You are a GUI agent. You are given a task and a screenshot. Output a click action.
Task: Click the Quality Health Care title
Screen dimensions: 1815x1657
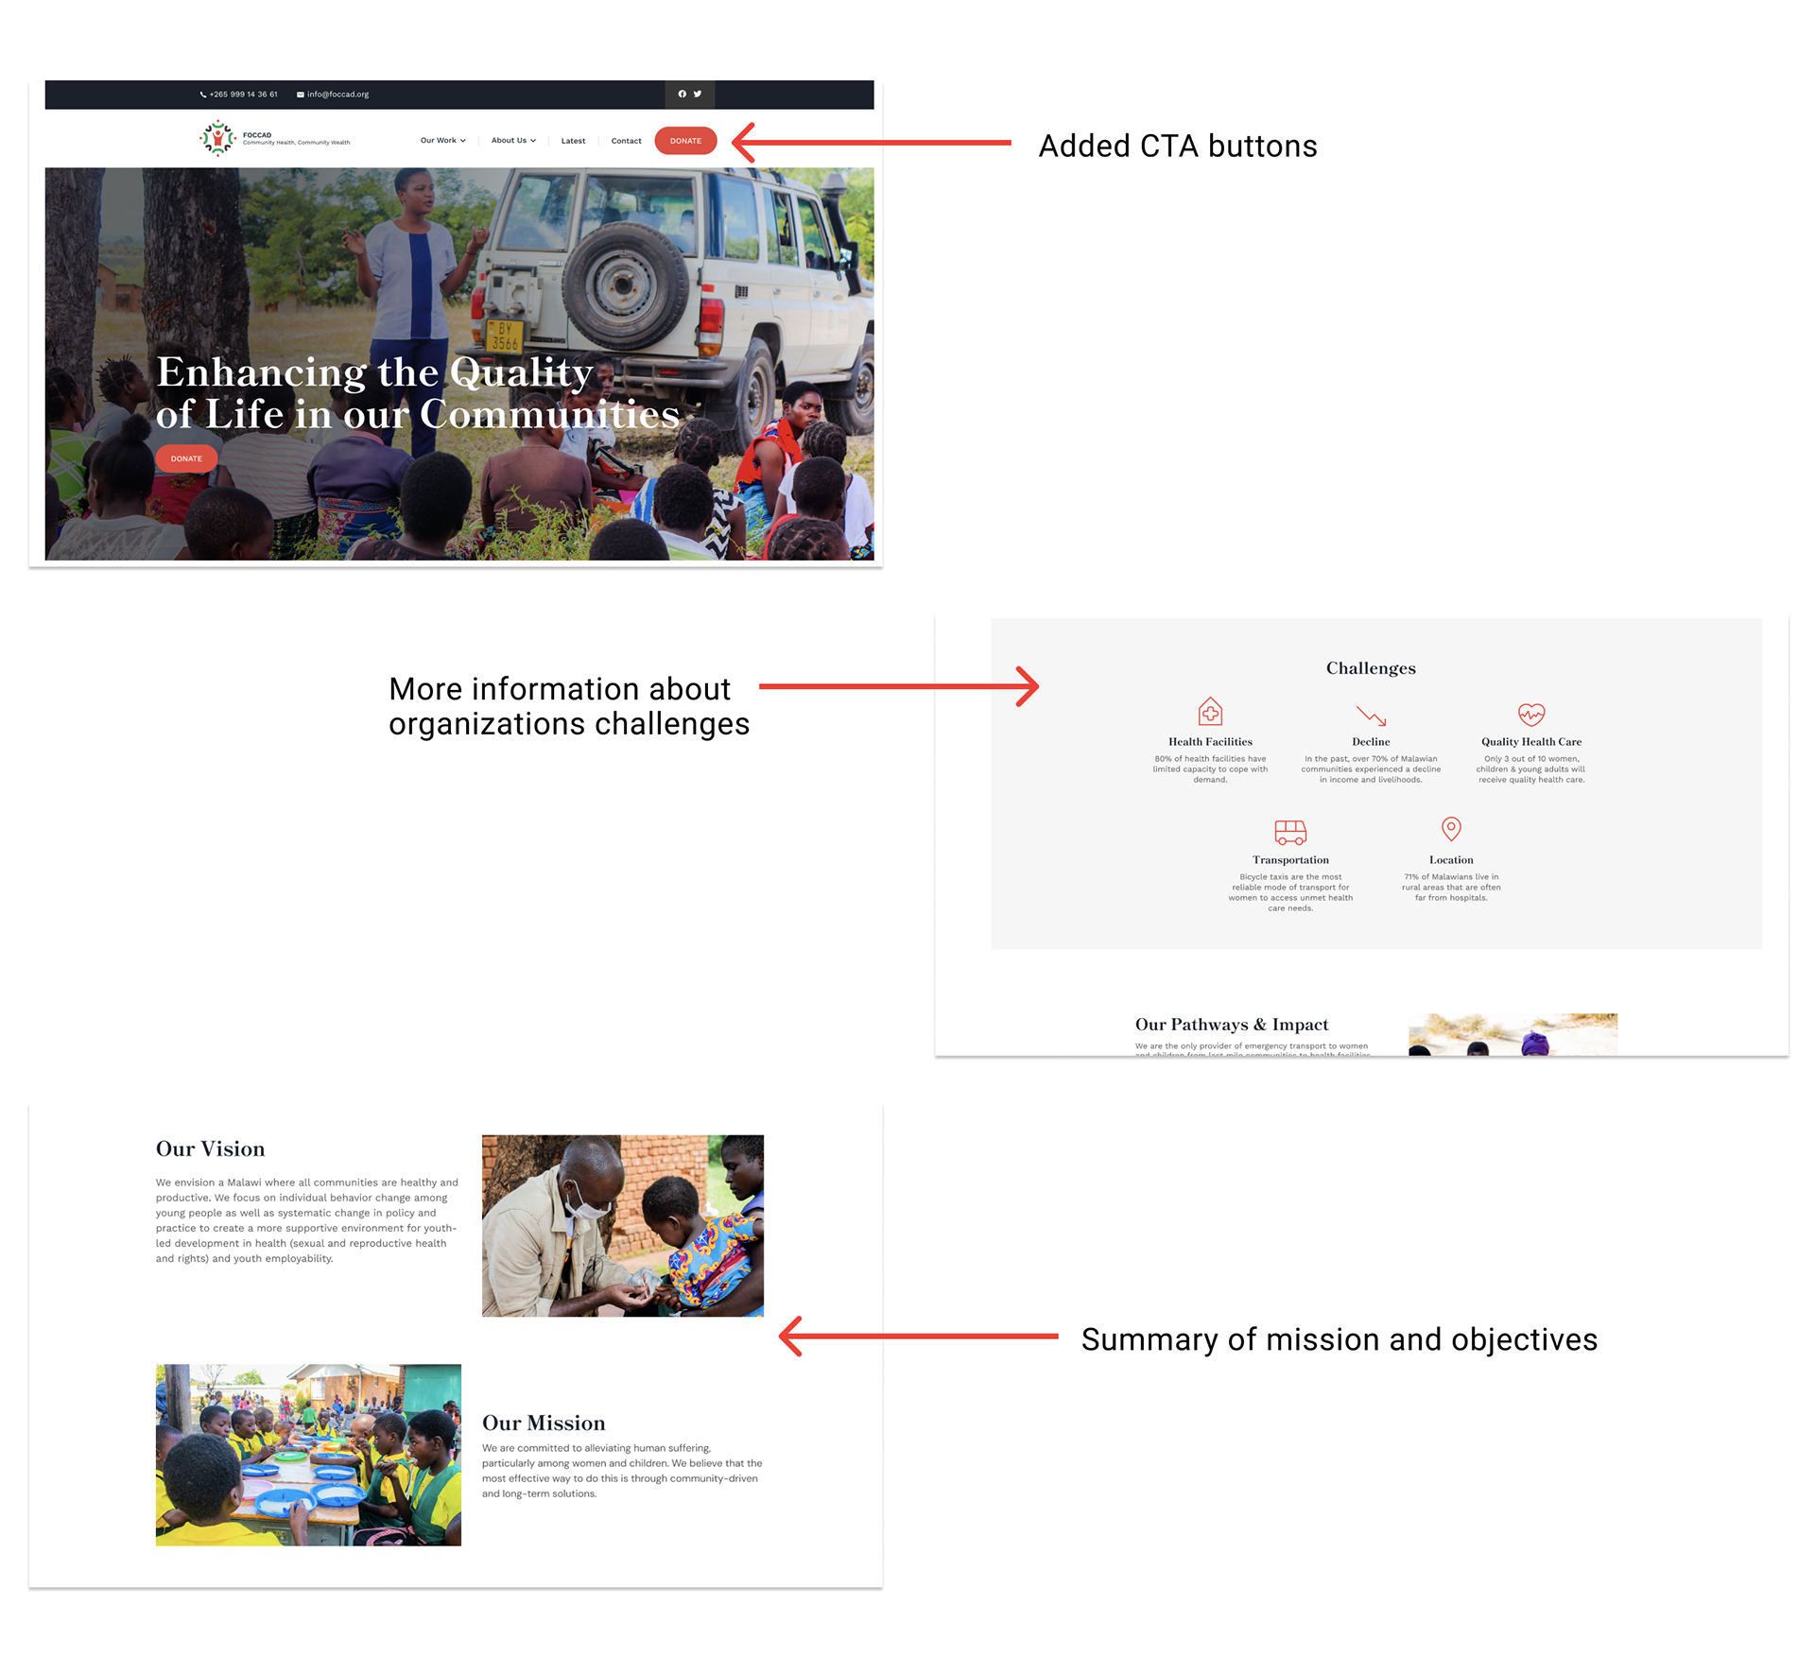coord(1531,742)
